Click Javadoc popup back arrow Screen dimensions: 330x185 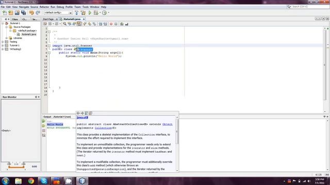(78, 113)
